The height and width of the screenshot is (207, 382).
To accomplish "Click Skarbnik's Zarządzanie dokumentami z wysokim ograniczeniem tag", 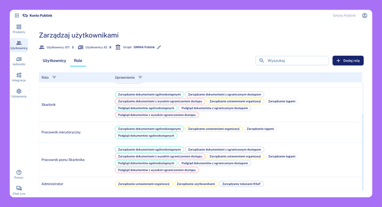I will coord(160,102).
